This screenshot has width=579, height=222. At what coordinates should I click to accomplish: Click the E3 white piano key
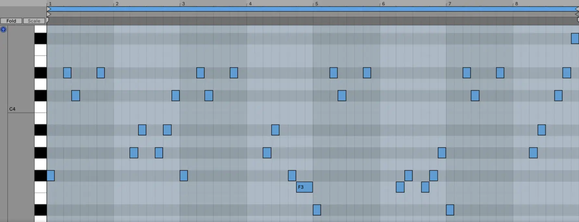click(x=41, y=199)
